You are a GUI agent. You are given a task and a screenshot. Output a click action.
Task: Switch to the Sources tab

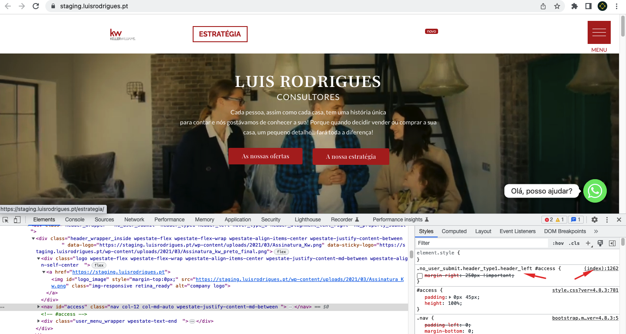(x=104, y=220)
